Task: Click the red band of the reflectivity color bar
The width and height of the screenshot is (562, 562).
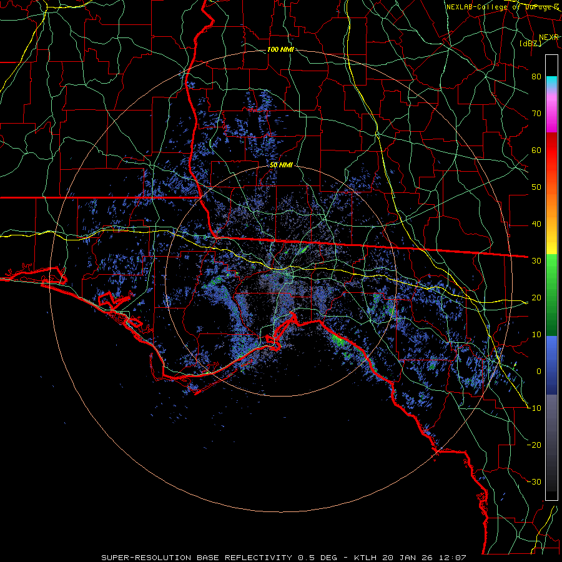Action: 551,150
